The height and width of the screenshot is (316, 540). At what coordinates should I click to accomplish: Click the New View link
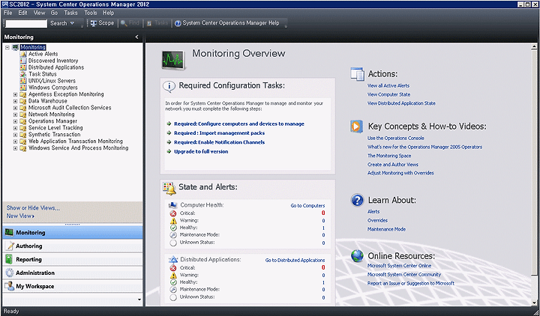[20, 216]
